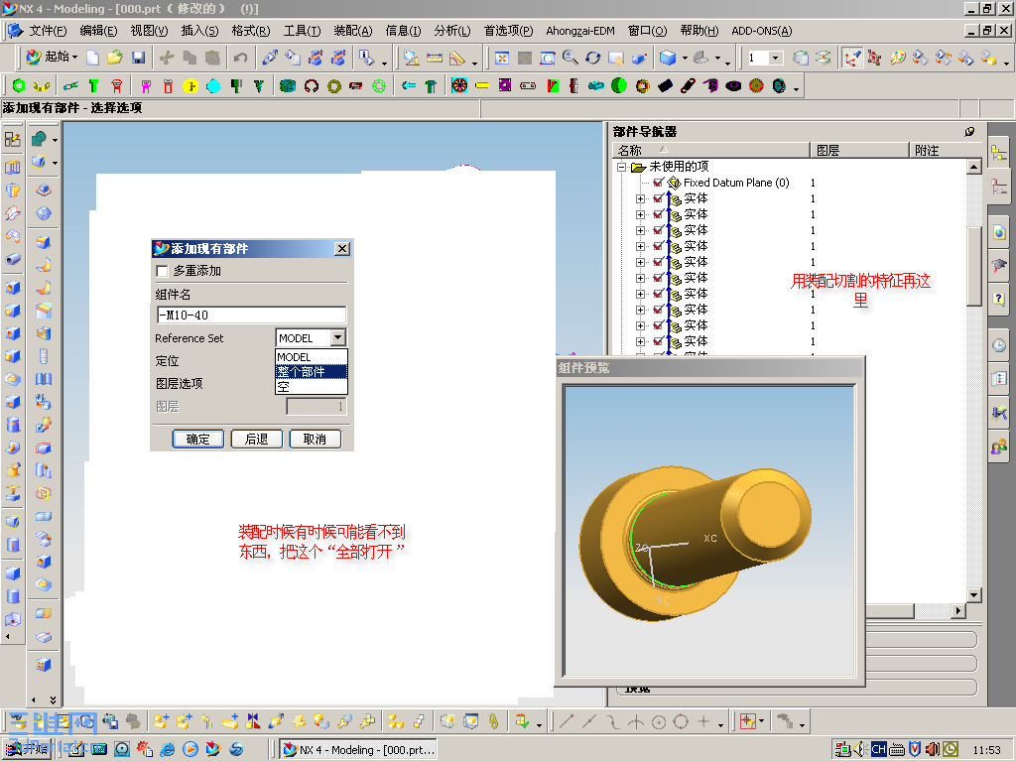Enable the 多重添加 checkbox
Viewport: 1016px width, 762px height.
162,271
